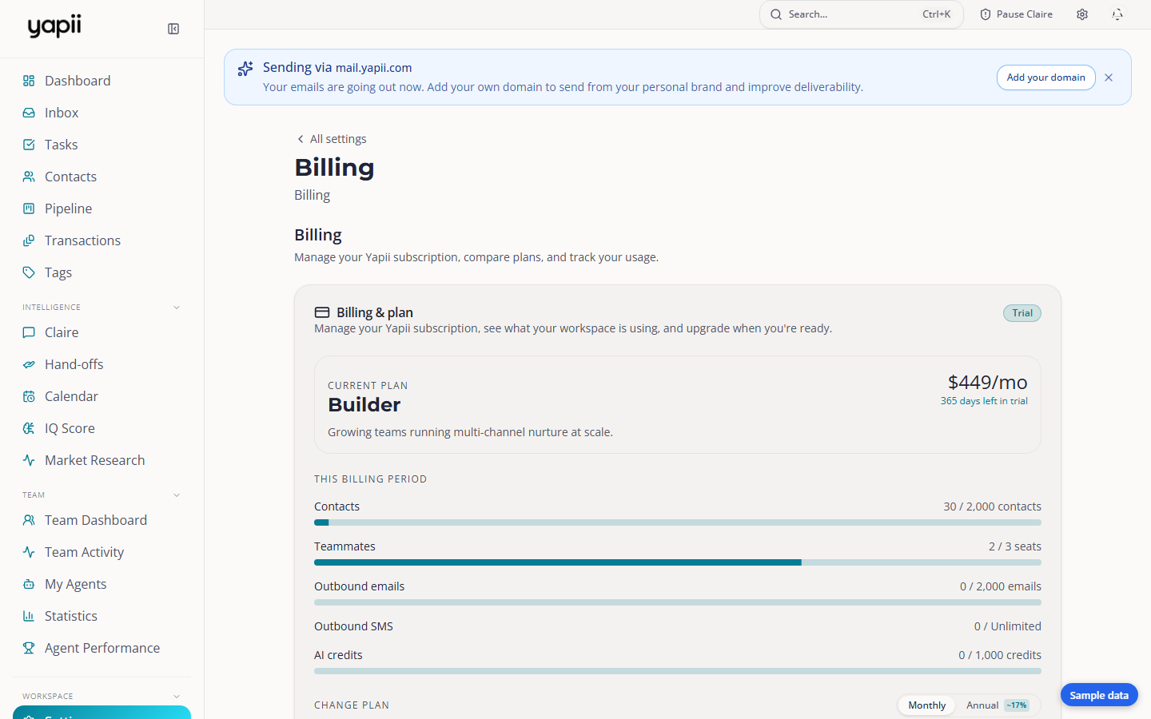Click the Transactions icon
The width and height of the screenshot is (1151, 719).
[x=29, y=240]
